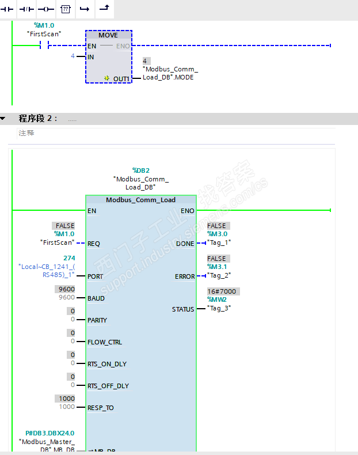Click the "Modbus_Comm_Load_DB".MODE output operand
The width and height of the screenshot is (358, 455).
point(170,73)
